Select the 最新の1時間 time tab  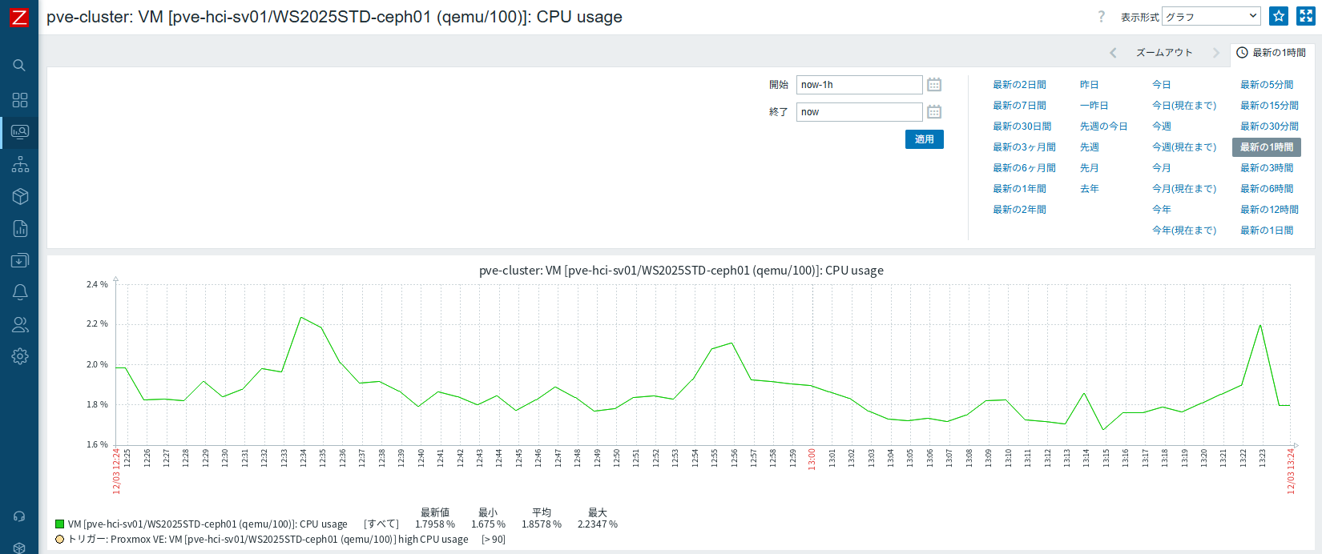pos(1272,53)
